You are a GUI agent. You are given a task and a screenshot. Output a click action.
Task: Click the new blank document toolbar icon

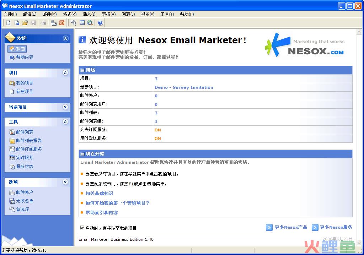pyautogui.click(x=9, y=23)
